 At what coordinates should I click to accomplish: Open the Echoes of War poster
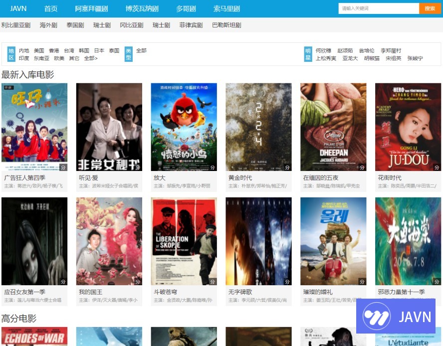click(34, 337)
